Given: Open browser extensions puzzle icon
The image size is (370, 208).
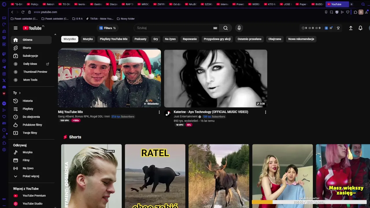Looking at the screenshot, I should 356,12.
